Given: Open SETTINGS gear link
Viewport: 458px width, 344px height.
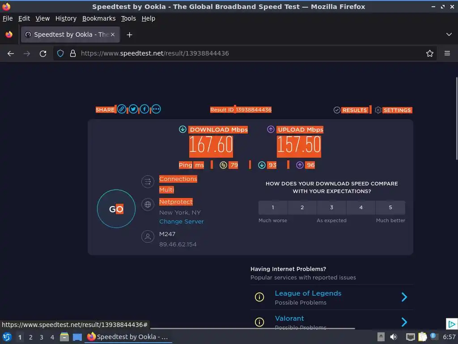Looking at the screenshot, I should coord(393,110).
